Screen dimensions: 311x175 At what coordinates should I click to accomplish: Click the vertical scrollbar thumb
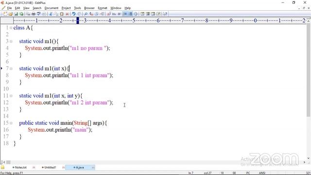[x=309, y=70]
